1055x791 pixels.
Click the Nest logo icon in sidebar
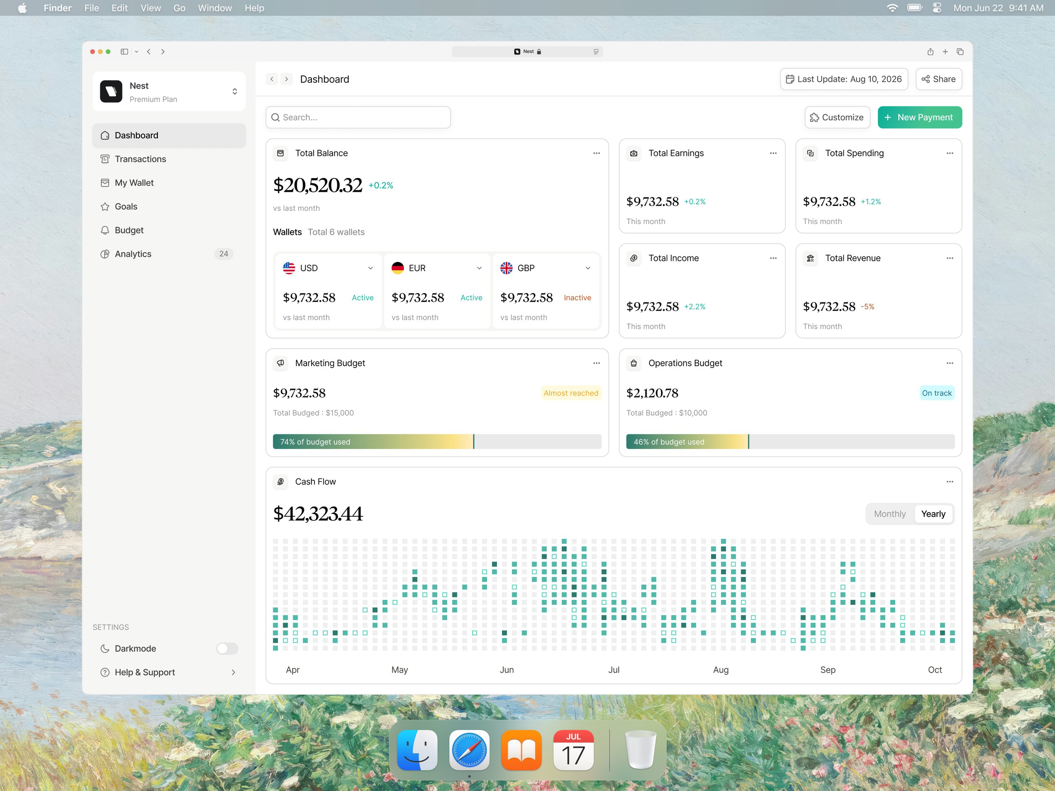(110, 91)
